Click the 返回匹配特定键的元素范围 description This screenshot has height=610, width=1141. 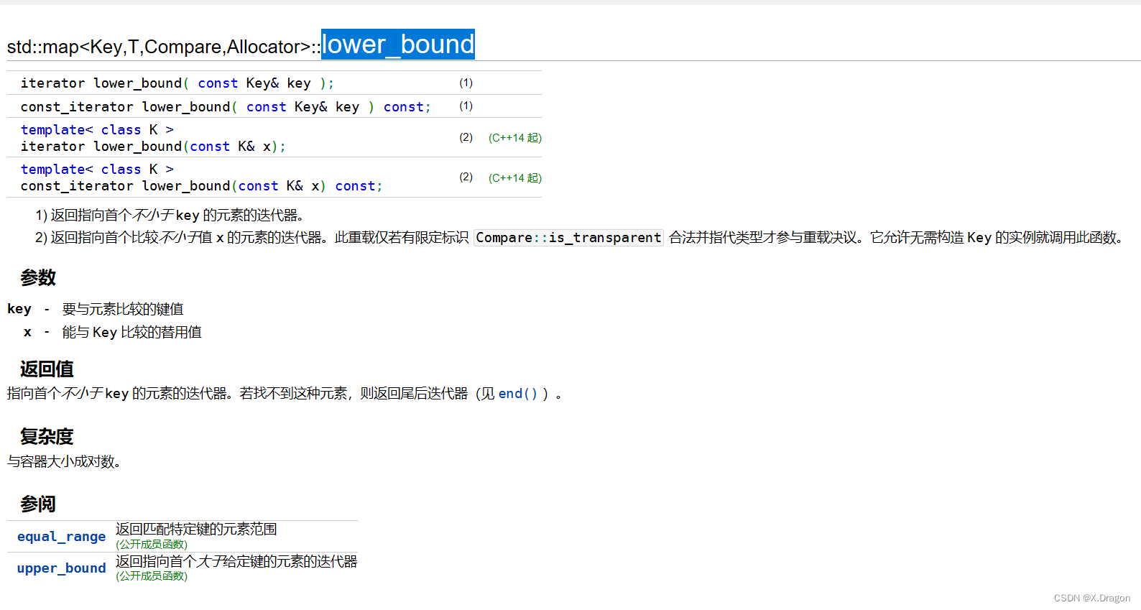pyautogui.click(x=196, y=530)
